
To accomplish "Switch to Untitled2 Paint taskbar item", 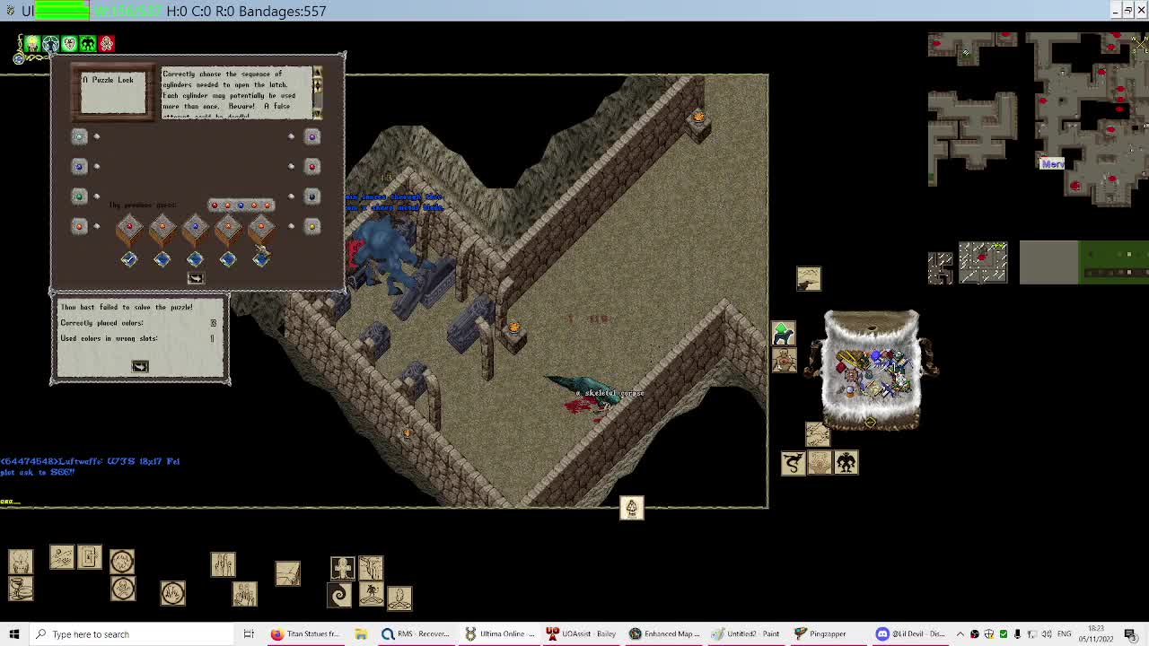I will (x=747, y=634).
